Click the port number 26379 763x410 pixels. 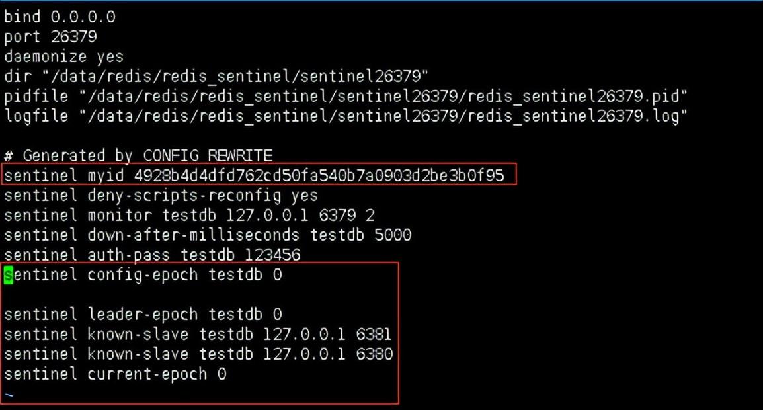[x=73, y=36]
